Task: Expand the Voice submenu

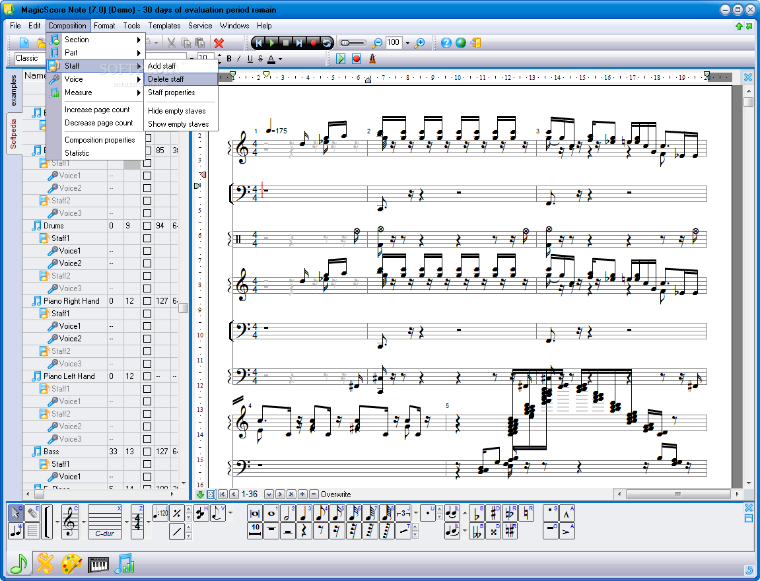Action: click(96, 79)
